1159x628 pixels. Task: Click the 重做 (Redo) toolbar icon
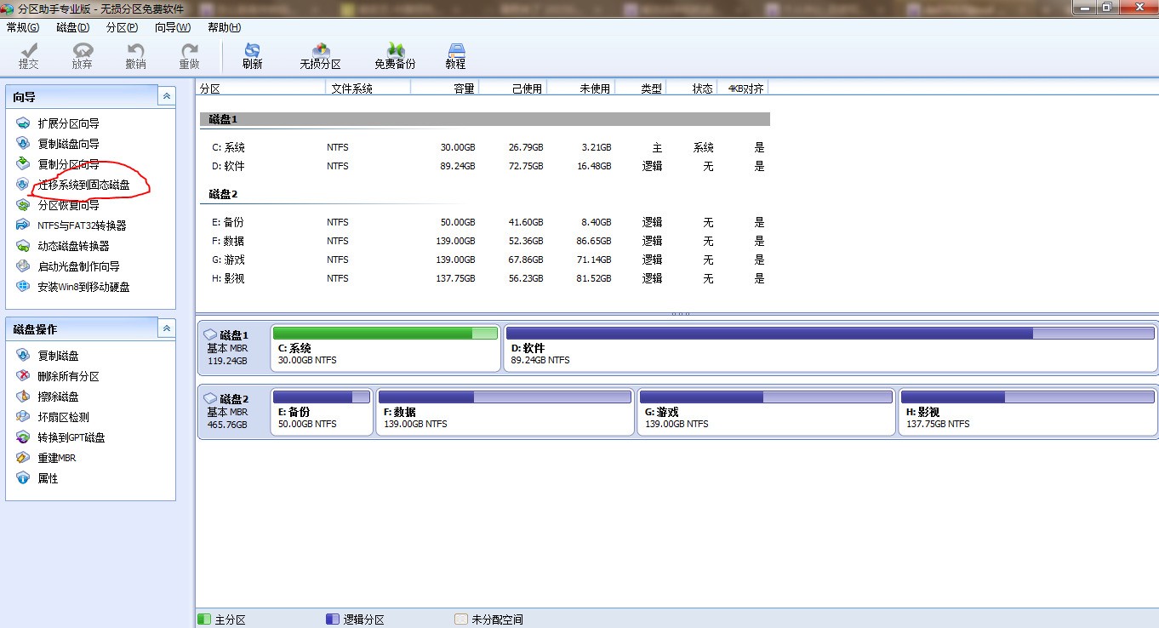(189, 56)
